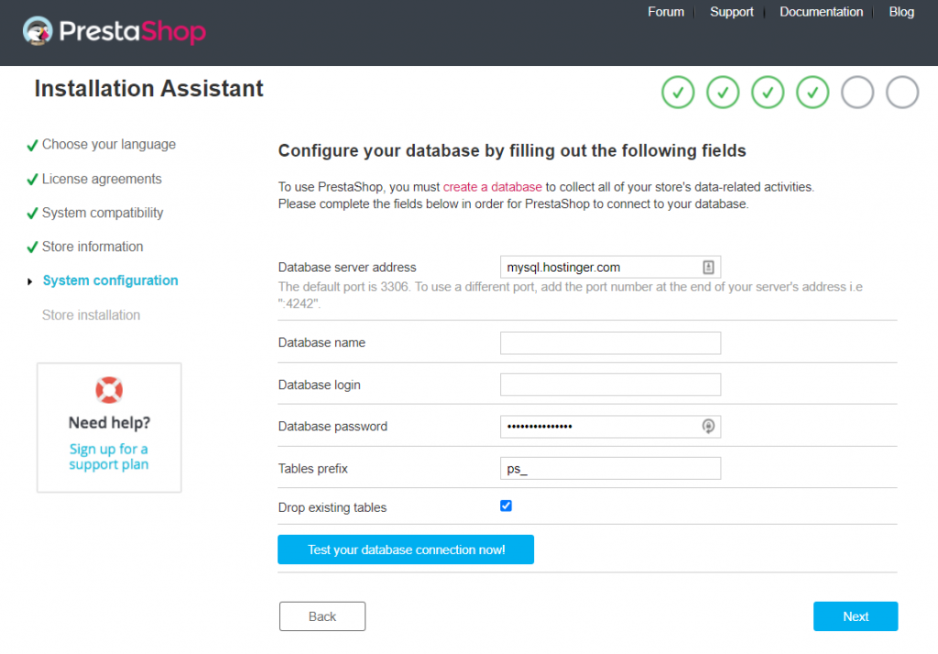The width and height of the screenshot is (938, 654).
Task: Click the fourth green checkmark progress circle
Action: pos(813,92)
